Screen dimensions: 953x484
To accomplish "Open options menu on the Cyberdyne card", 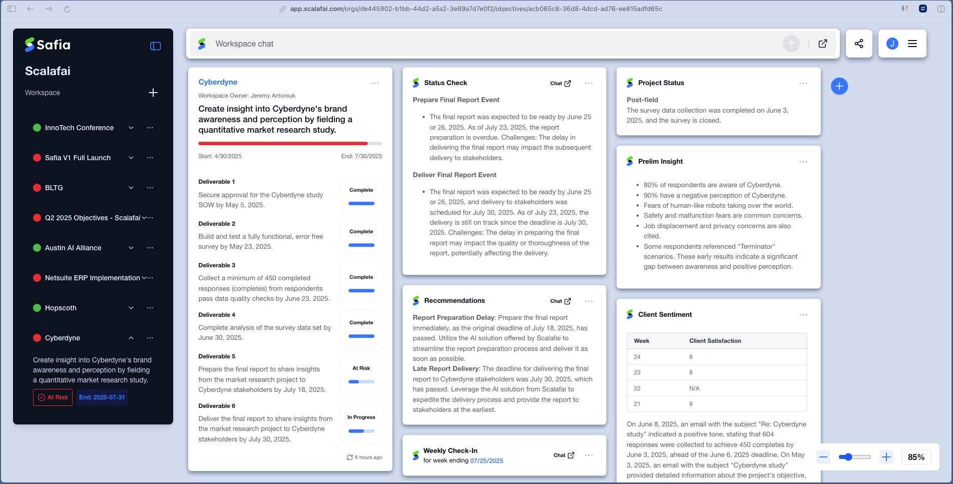I will coord(375,84).
